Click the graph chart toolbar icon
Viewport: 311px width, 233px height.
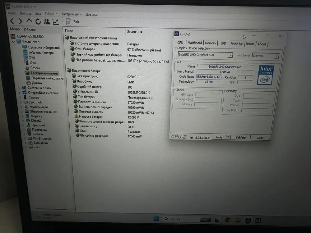[x=56, y=21]
